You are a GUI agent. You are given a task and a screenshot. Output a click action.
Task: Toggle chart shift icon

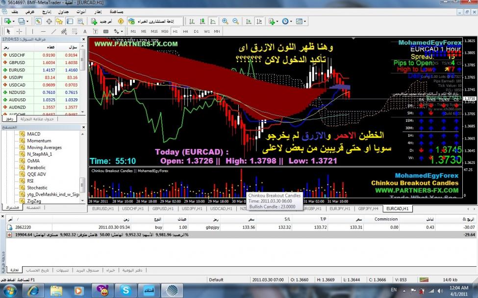point(259,22)
